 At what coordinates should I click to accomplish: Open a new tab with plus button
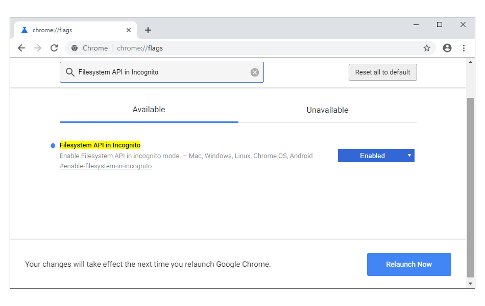point(148,30)
